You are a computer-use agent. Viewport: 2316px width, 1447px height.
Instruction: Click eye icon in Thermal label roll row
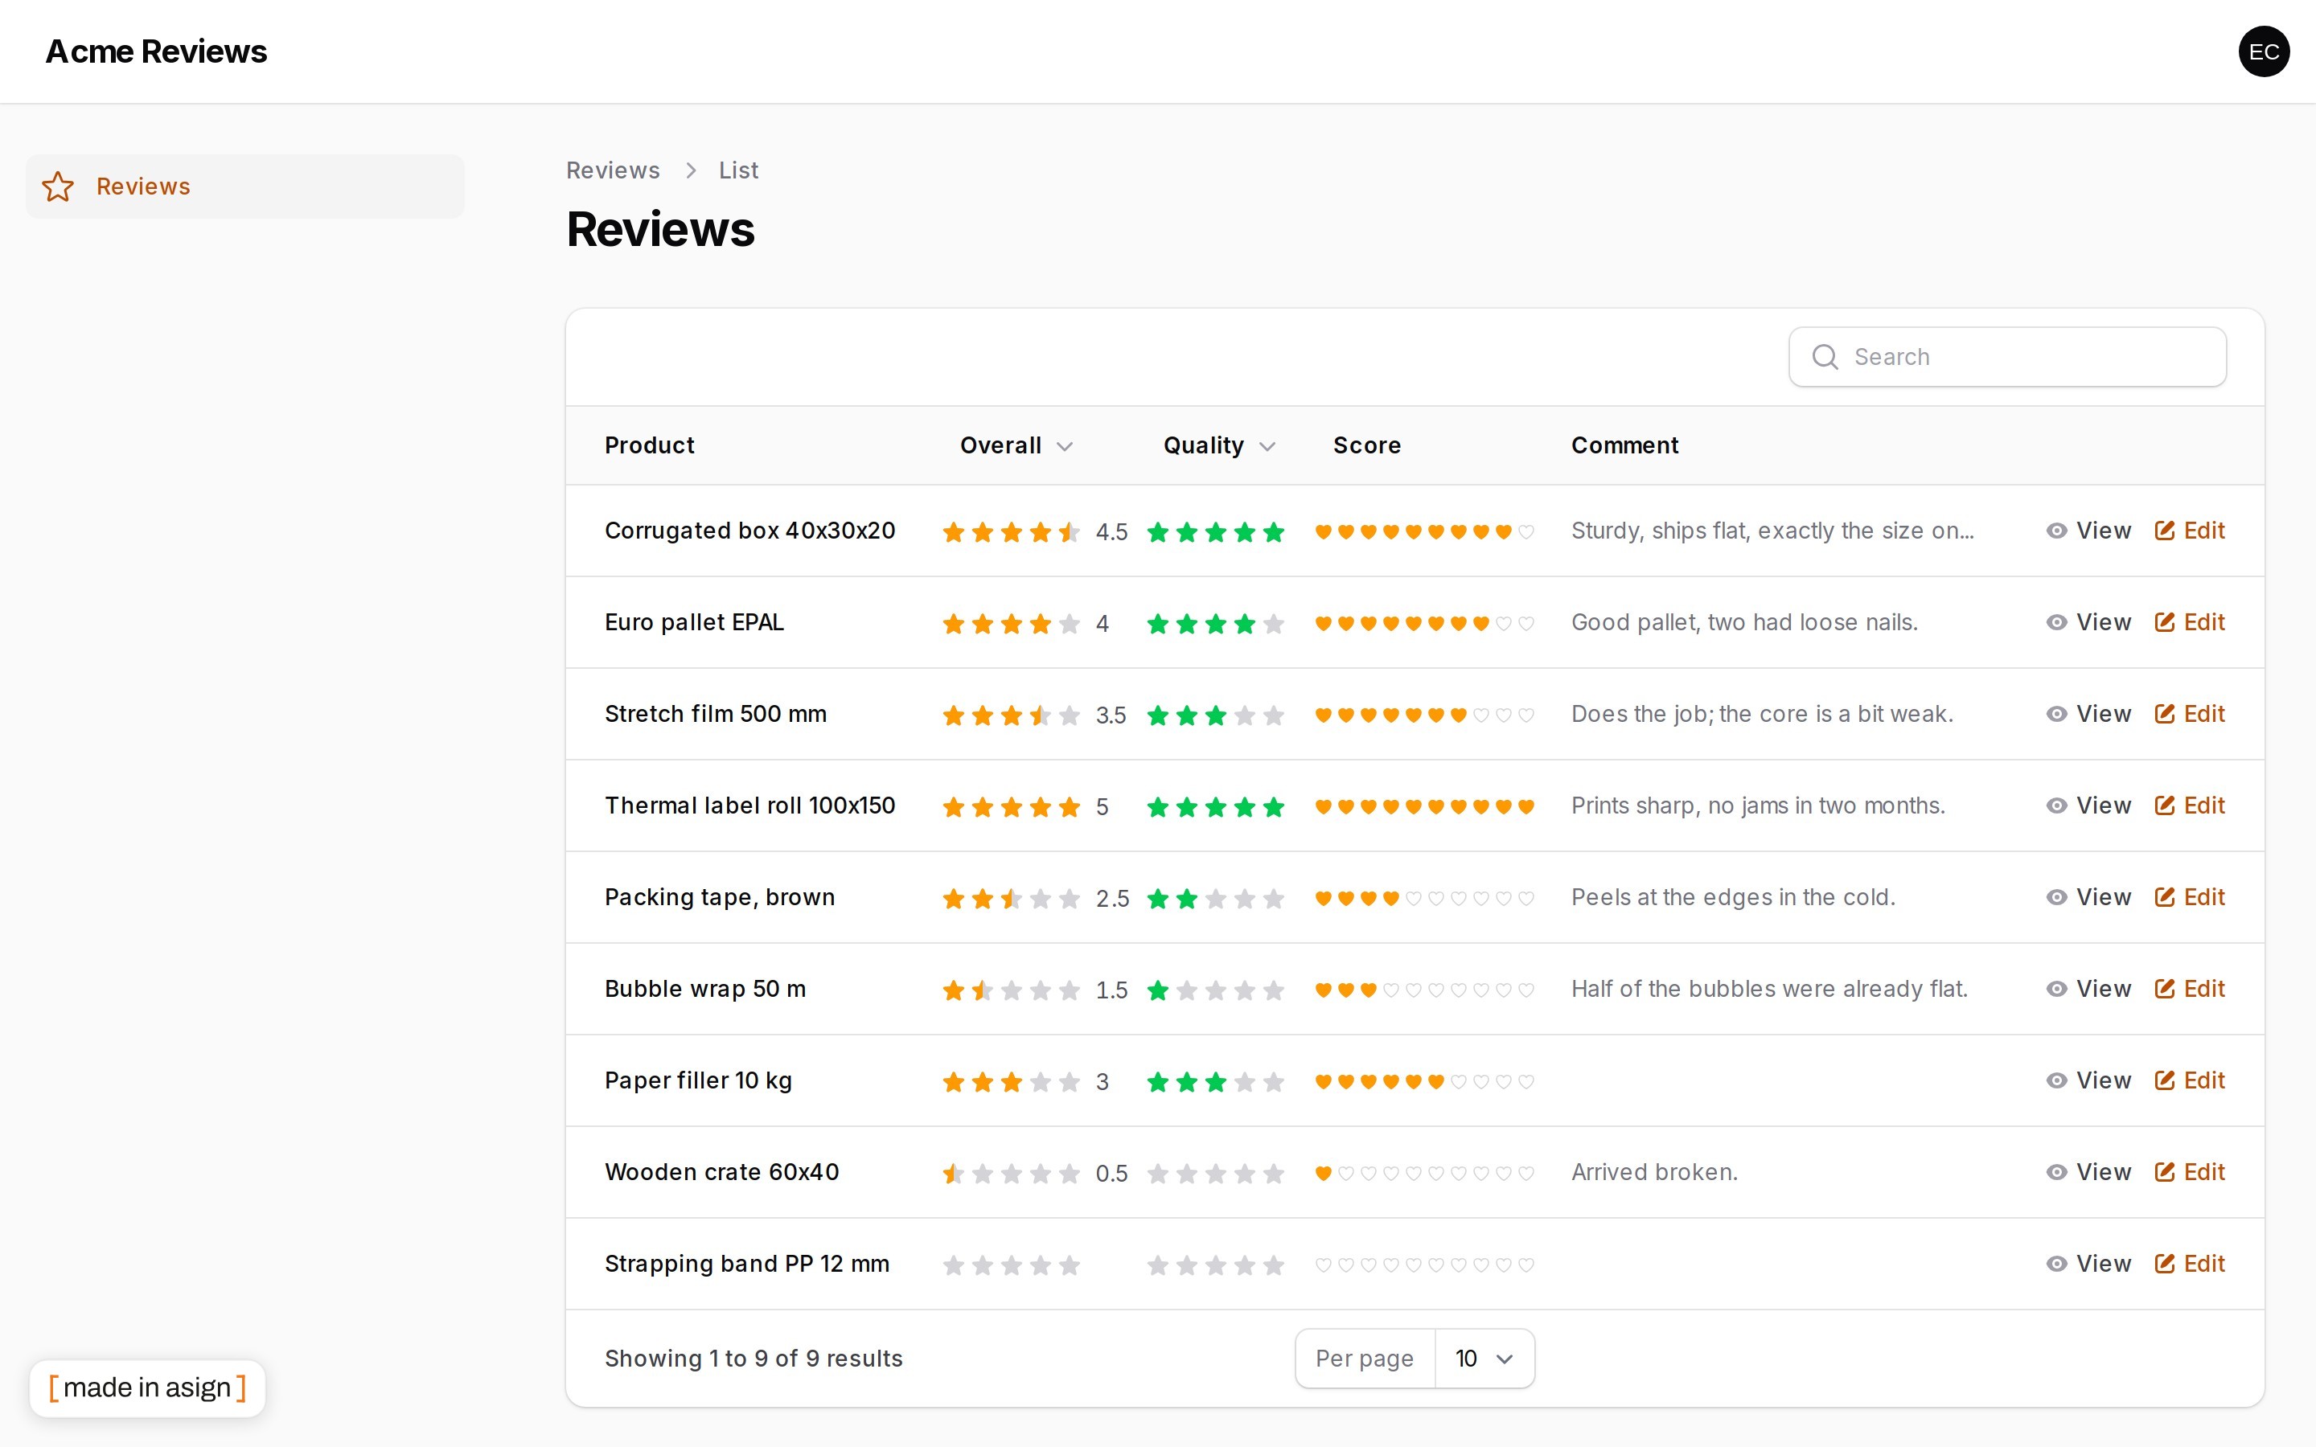[x=2055, y=805]
